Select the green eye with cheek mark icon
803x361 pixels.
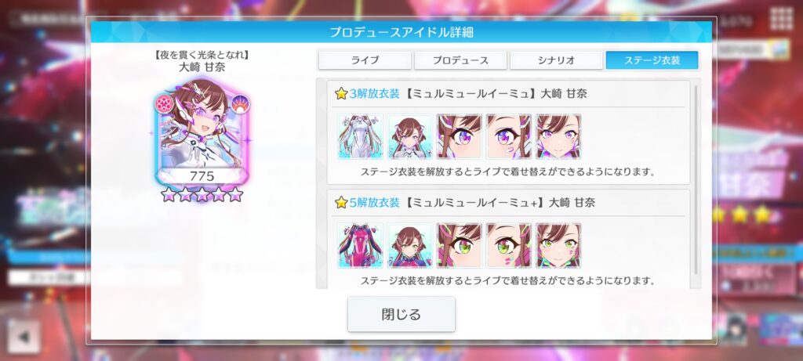[508, 245]
